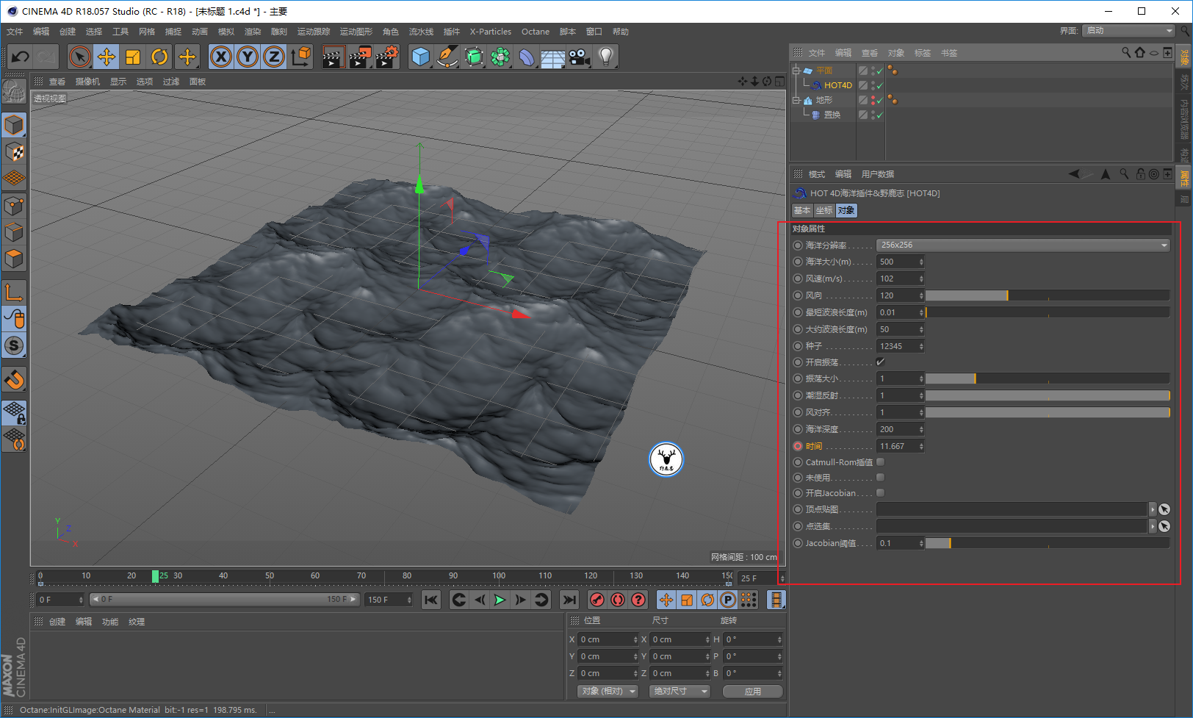Click the 振荡大小 slider
Image resolution: width=1193 pixels, height=718 pixels.
tap(1048, 378)
